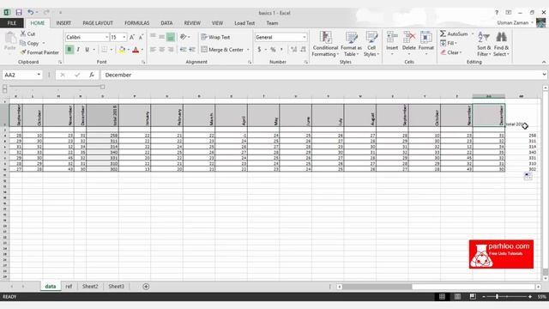Screen dimensions: 549x309
Task: Open the FILE menu
Action: [x=12, y=23]
